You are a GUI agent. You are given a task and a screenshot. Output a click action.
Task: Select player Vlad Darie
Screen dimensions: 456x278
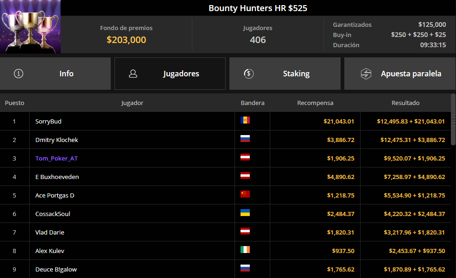point(50,233)
